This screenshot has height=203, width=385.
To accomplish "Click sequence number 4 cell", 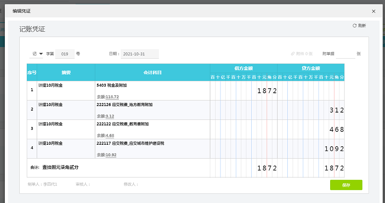I will 32,148.
